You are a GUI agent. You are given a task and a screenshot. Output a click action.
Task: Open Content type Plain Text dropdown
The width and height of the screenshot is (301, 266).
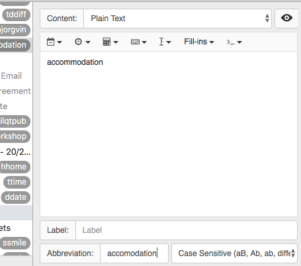(177, 19)
